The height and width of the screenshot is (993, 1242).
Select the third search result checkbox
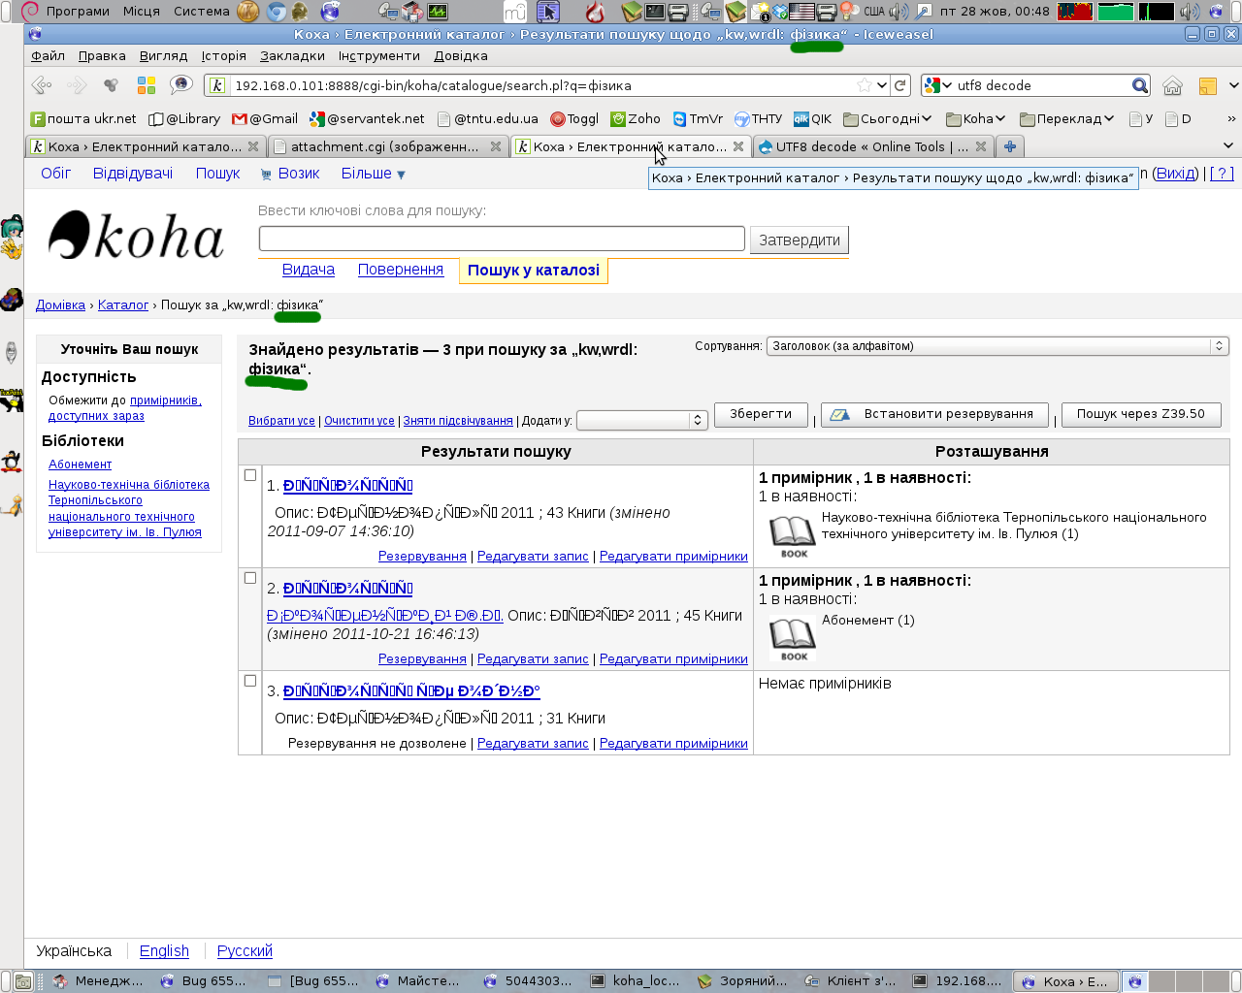pyautogui.click(x=250, y=681)
